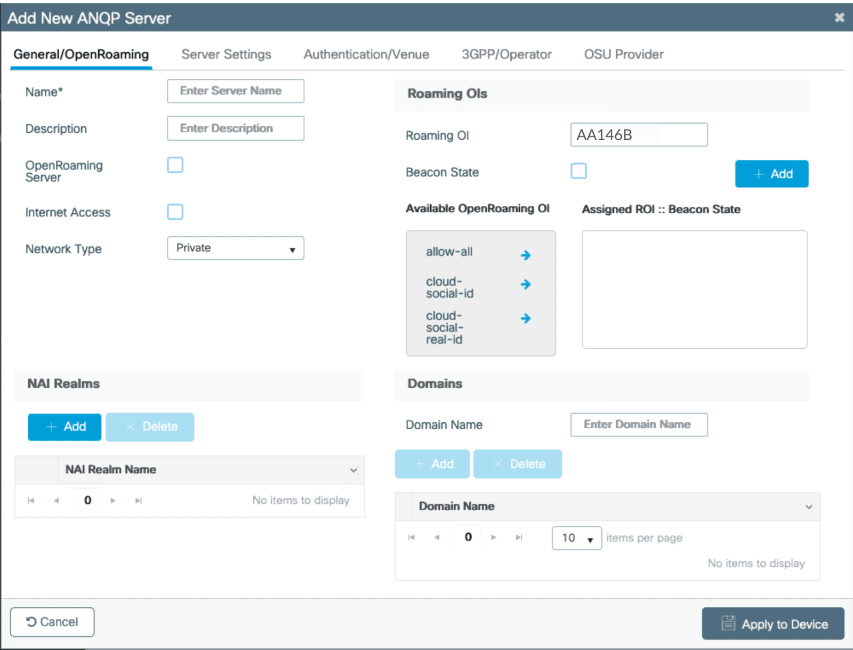Screen dimensions: 853x650
Task: Go to last page in NAI Realms pager
Action: (x=139, y=501)
